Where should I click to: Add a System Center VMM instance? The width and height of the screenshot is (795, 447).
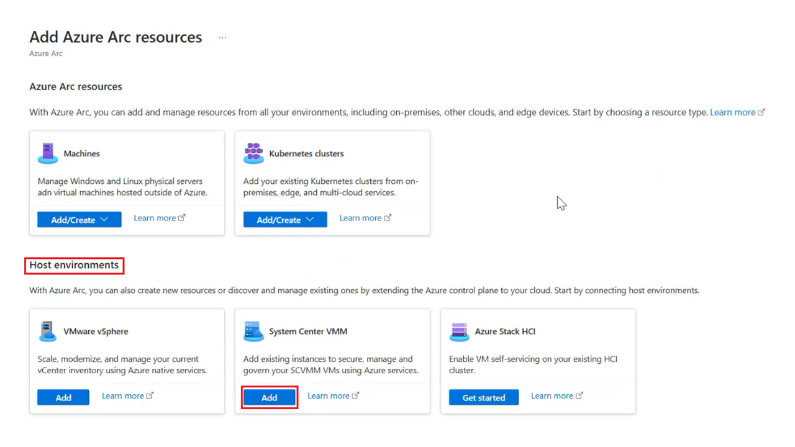(269, 397)
